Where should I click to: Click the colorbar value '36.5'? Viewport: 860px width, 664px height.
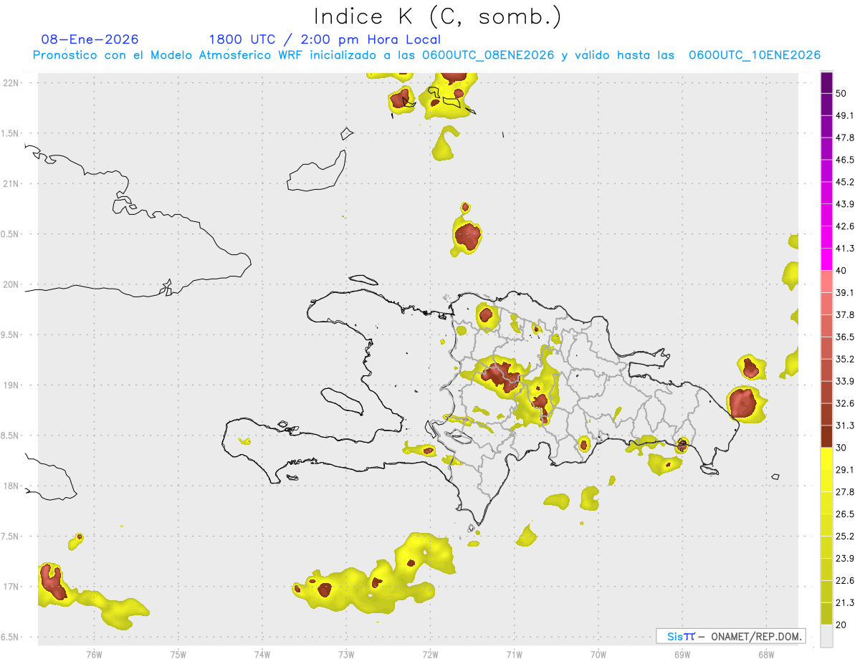[845, 337]
